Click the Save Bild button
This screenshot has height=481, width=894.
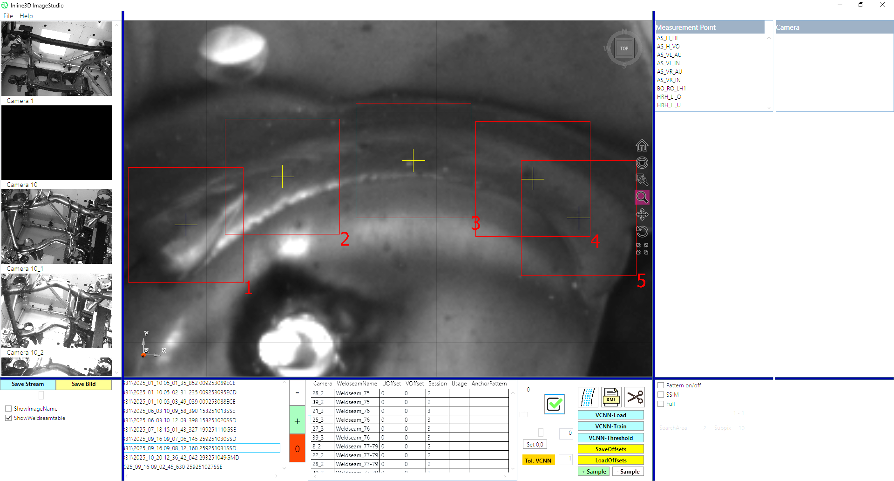(84, 384)
